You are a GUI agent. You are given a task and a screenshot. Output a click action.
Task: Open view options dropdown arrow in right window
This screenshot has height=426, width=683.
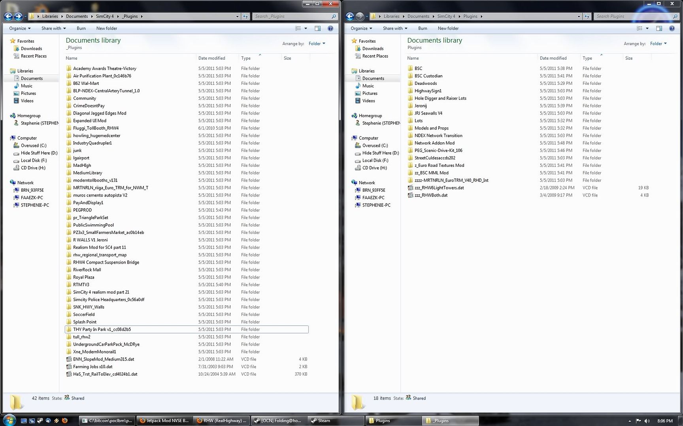tap(647, 28)
